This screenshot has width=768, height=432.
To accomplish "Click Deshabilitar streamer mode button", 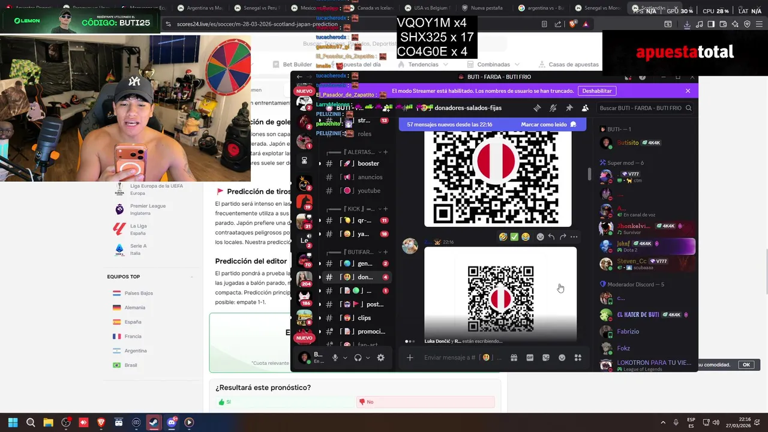I will [x=597, y=91].
